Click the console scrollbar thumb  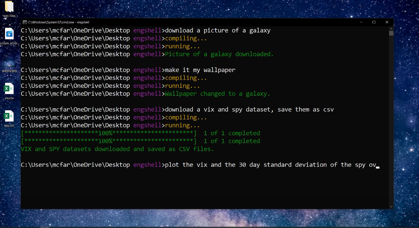pos(391,33)
